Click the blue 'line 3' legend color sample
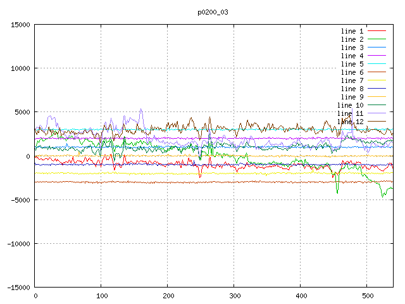The height and width of the screenshot is (304, 405). [x=377, y=47]
